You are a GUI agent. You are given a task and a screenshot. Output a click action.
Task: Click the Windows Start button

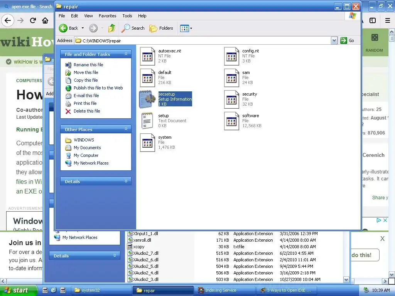click(19, 290)
